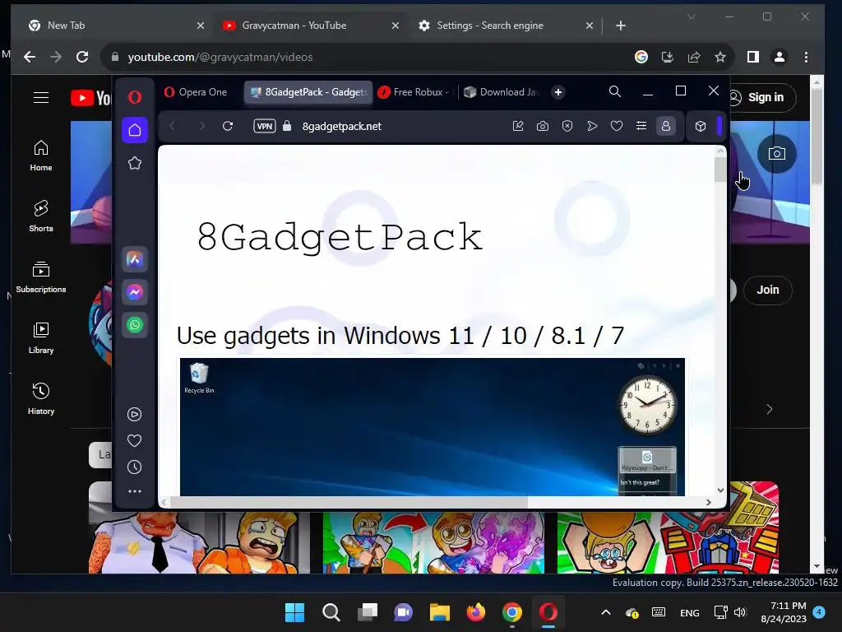Open the Opera menu logo in sidebar
This screenshot has width=842, height=632.
[135, 97]
